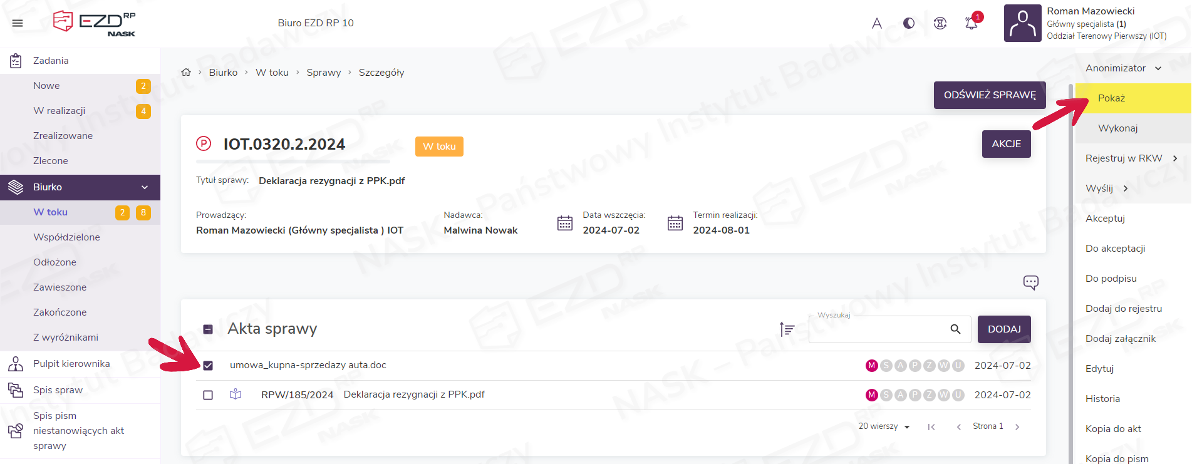Image resolution: width=1192 pixels, height=464 pixels.
Task: Collapse the Anonimizator menu section
Action: (x=1158, y=68)
